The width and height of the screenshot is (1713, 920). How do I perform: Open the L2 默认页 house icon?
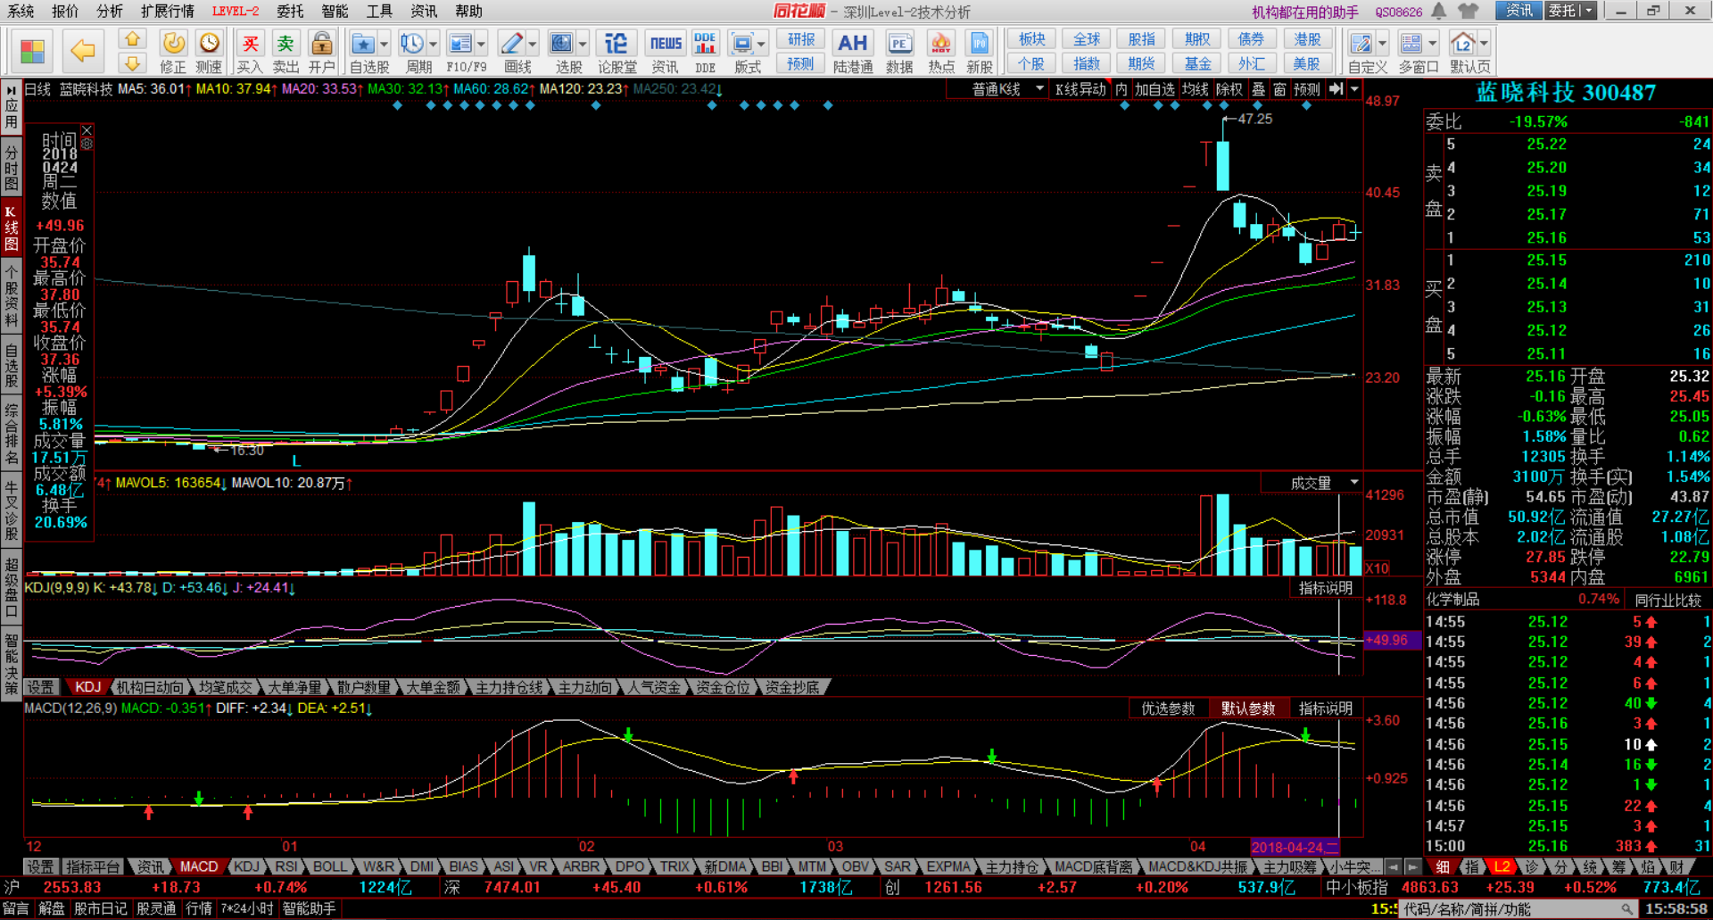pos(1463,52)
